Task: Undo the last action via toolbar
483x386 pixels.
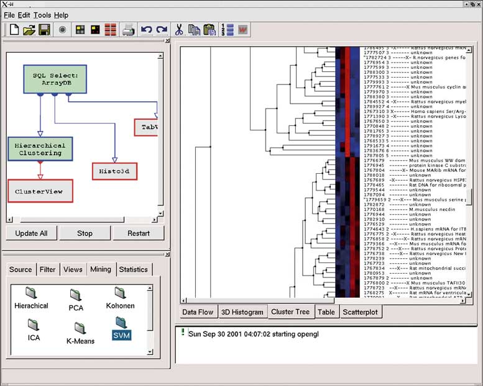Action: pyautogui.click(x=147, y=29)
